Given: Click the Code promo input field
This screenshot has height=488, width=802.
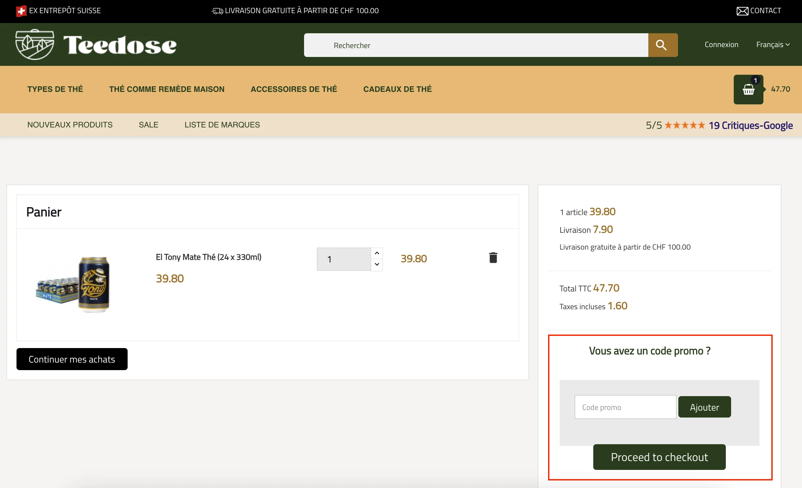Looking at the screenshot, I should [625, 407].
